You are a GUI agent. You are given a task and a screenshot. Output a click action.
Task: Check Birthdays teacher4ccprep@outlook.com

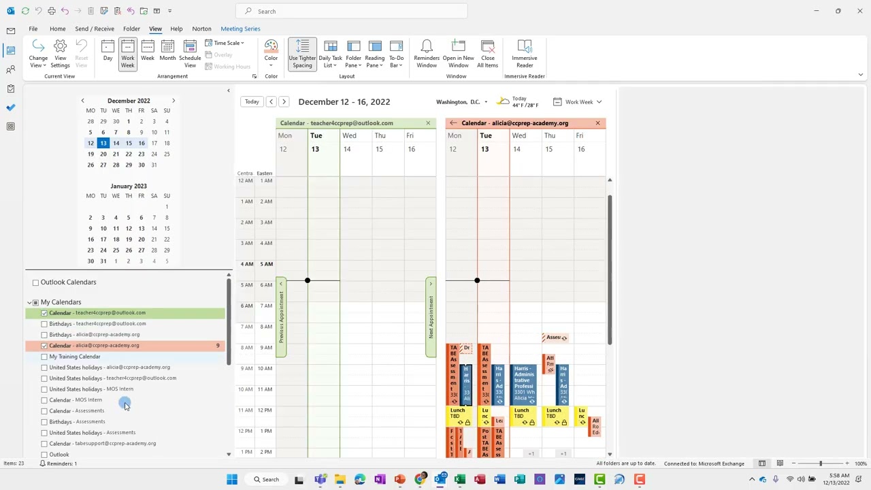44,324
